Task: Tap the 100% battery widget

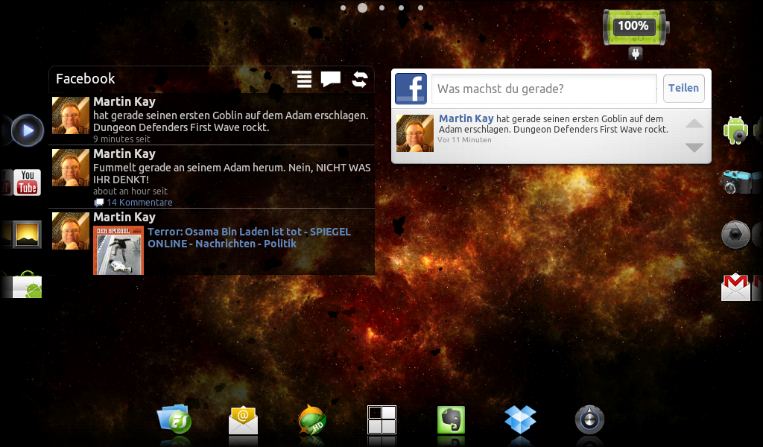Action: (635, 28)
